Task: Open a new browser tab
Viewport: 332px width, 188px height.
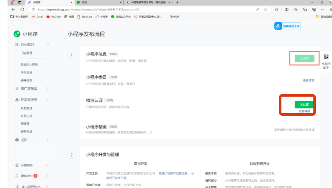Action: [x=177, y=2]
